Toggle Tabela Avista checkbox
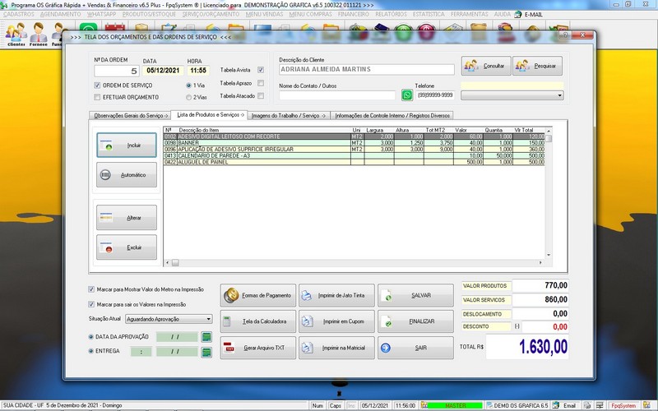 tap(261, 70)
